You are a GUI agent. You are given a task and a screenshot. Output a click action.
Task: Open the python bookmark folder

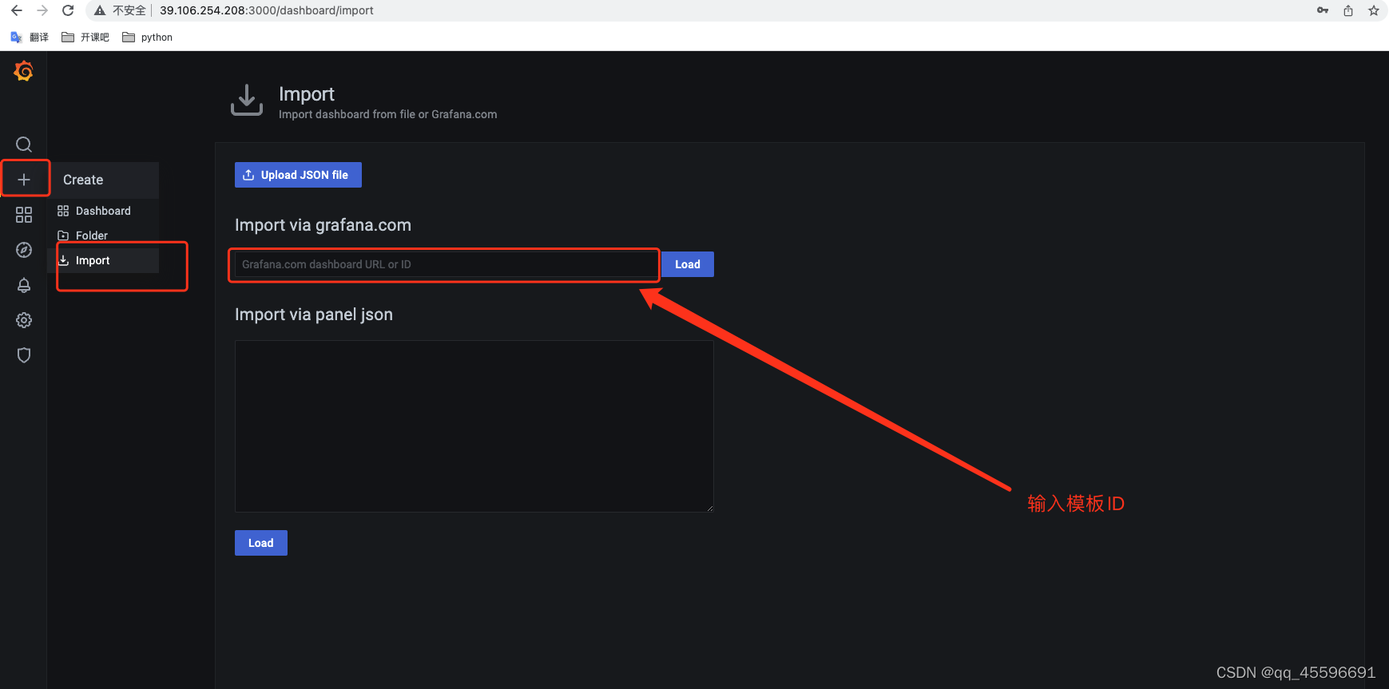click(148, 38)
